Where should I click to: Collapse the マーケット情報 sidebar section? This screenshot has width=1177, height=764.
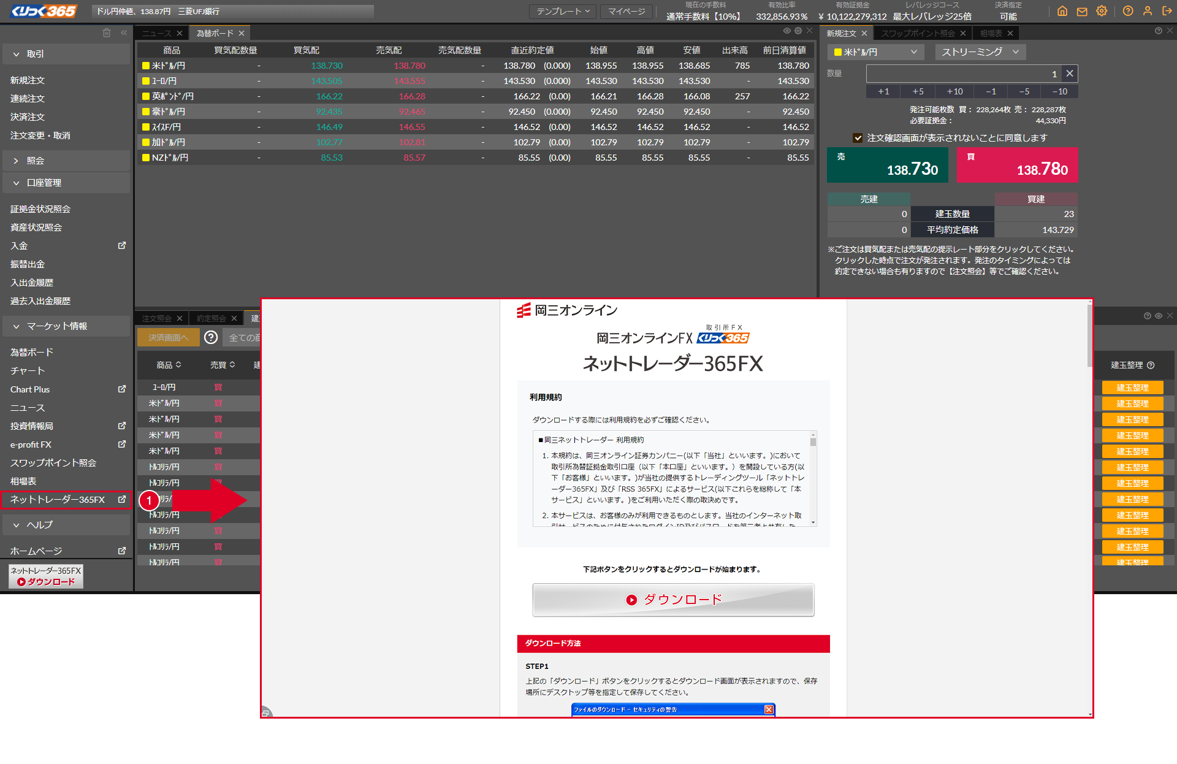[66, 326]
